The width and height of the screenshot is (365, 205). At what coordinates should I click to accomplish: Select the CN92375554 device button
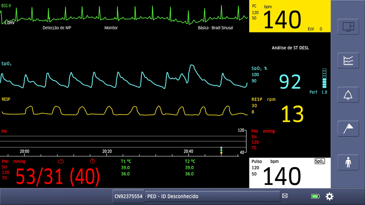(x=128, y=196)
